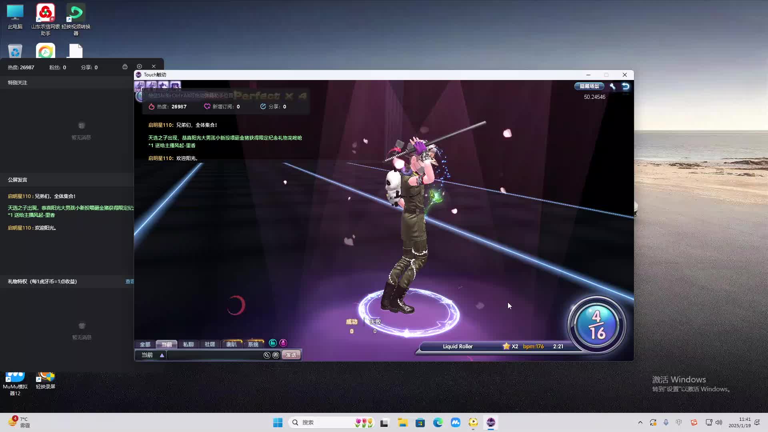This screenshot has width=768, height=432.
Task: Toggle the microphone in system tray
Action: (x=666, y=422)
